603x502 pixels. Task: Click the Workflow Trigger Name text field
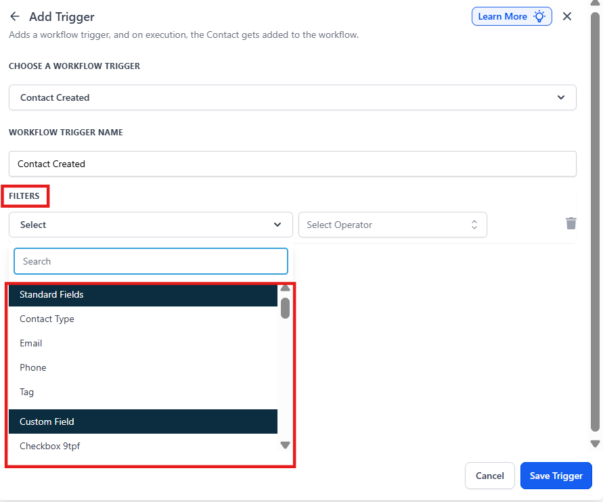(292, 164)
